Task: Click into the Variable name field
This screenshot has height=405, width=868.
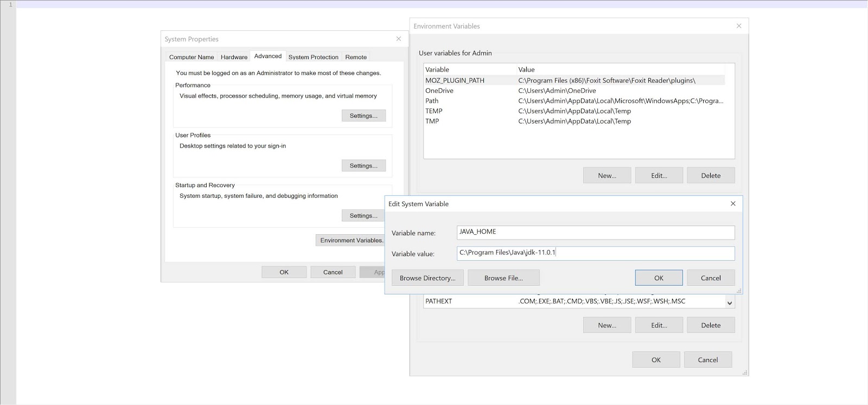Action: click(x=596, y=233)
